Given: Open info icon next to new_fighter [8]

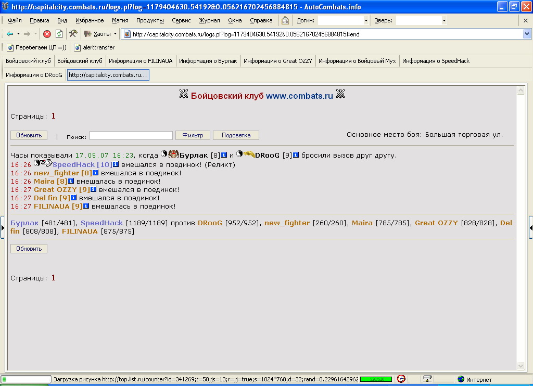Looking at the screenshot, I should 96,173.
